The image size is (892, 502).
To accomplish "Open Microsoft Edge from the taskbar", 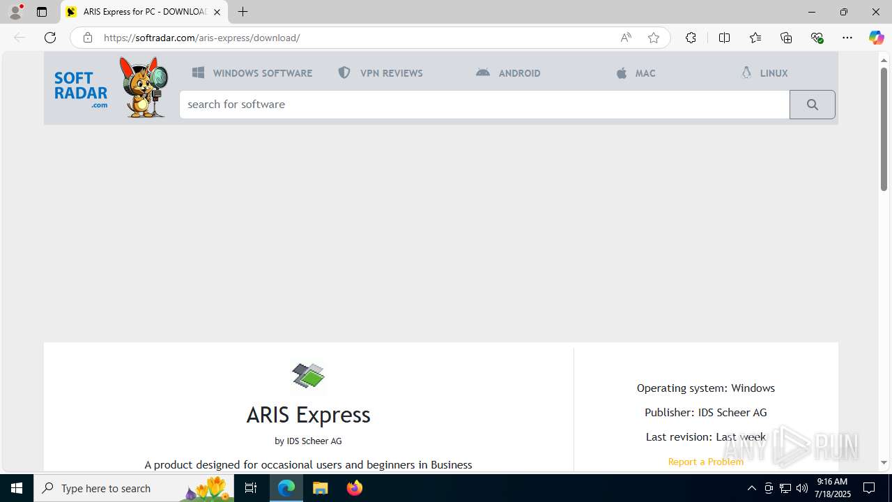I will pyautogui.click(x=286, y=488).
